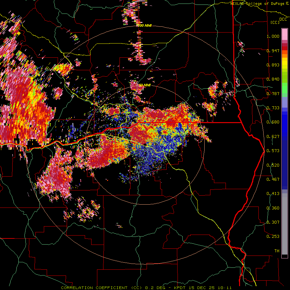Click the 0.413 legend value
The height and width of the screenshot is (290, 290).
273,194
